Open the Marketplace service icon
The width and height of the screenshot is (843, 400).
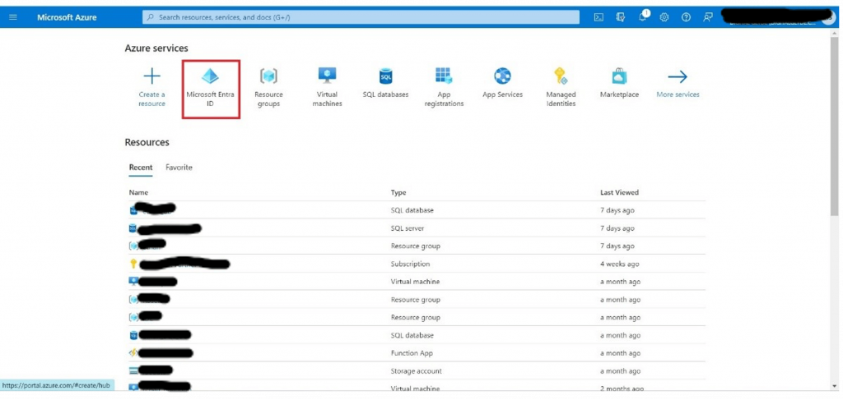tap(619, 76)
